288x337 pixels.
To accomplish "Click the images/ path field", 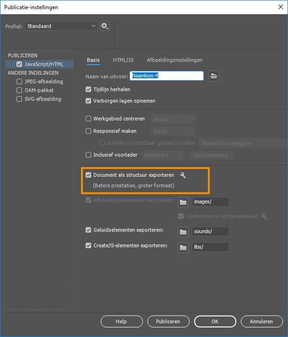I will pos(211,201).
